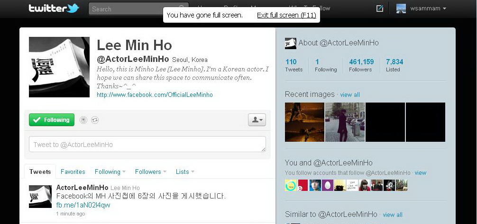Image resolution: width=477 pixels, height=224 pixels.
Task: Open the compose new tweet icon
Action: (x=380, y=9)
